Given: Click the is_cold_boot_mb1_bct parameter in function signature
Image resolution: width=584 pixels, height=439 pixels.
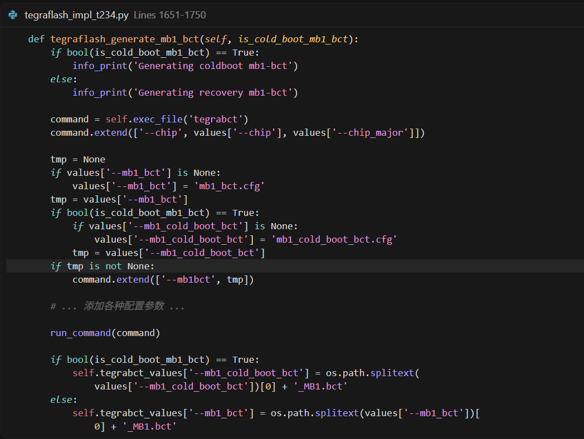Looking at the screenshot, I should (293, 39).
